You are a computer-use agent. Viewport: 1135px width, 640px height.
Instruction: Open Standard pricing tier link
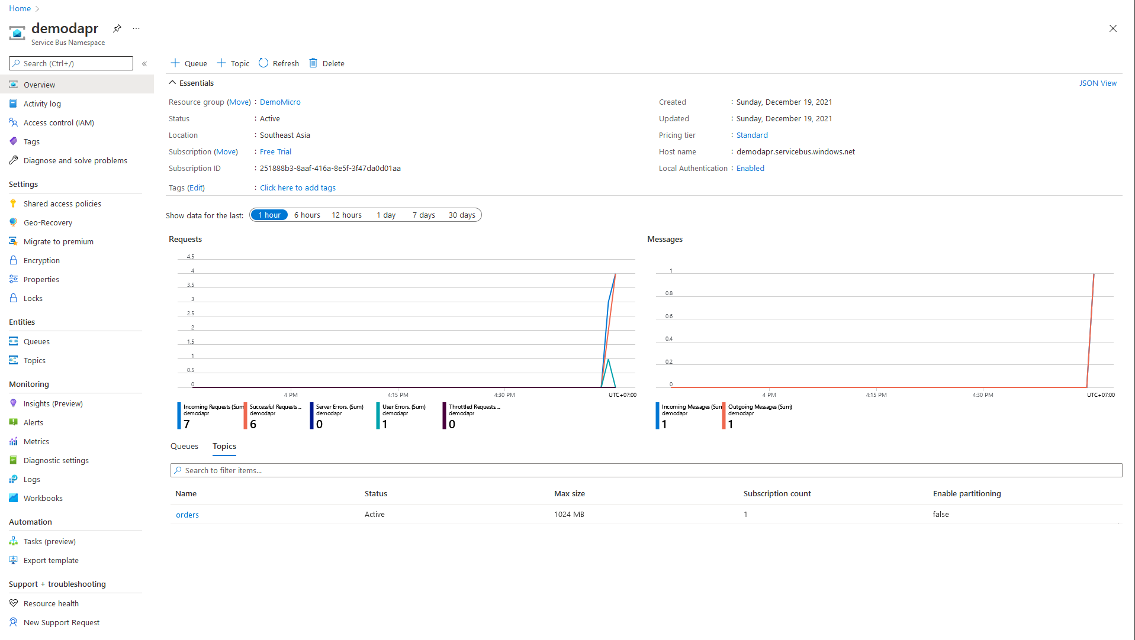[752, 135]
